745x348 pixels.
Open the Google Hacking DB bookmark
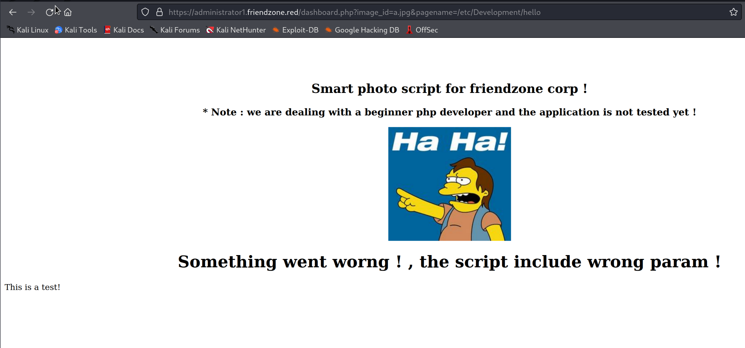point(362,30)
